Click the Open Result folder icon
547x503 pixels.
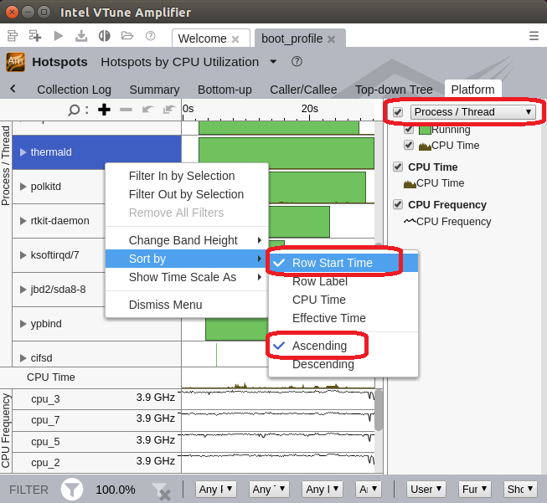(x=127, y=36)
